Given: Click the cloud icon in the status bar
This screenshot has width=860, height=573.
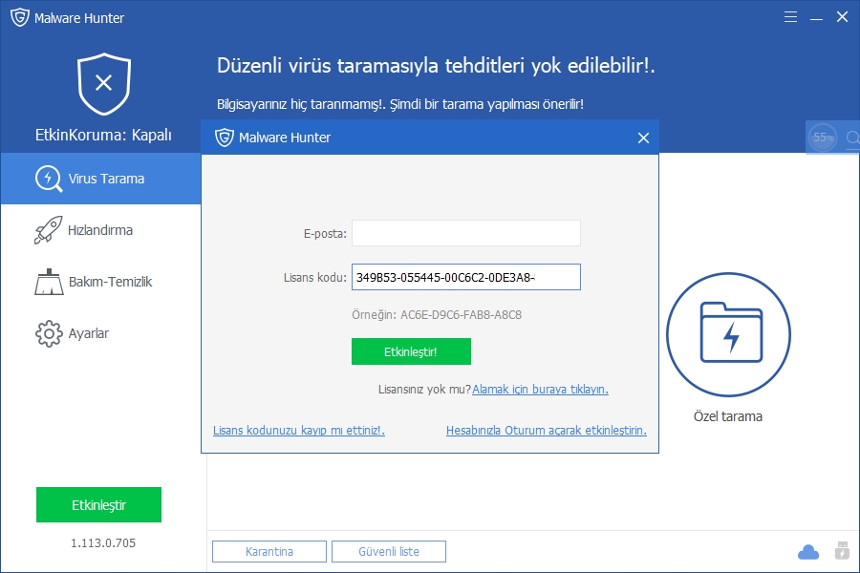Looking at the screenshot, I should pyautogui.click(x=807, y=552).
